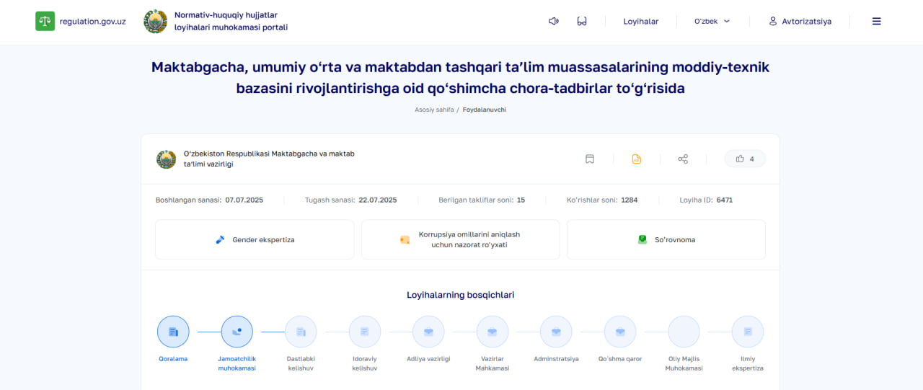Open the So'rovnoma card
This screenshot has height=390, width=923.
[666, 239]
